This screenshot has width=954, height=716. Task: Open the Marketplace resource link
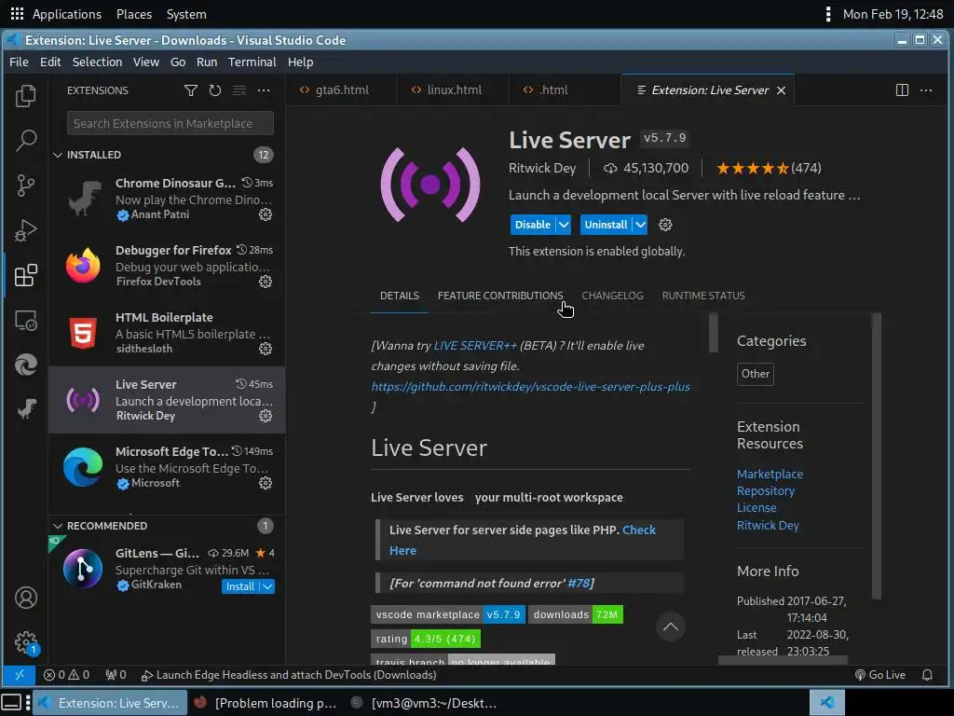[770, 474]
